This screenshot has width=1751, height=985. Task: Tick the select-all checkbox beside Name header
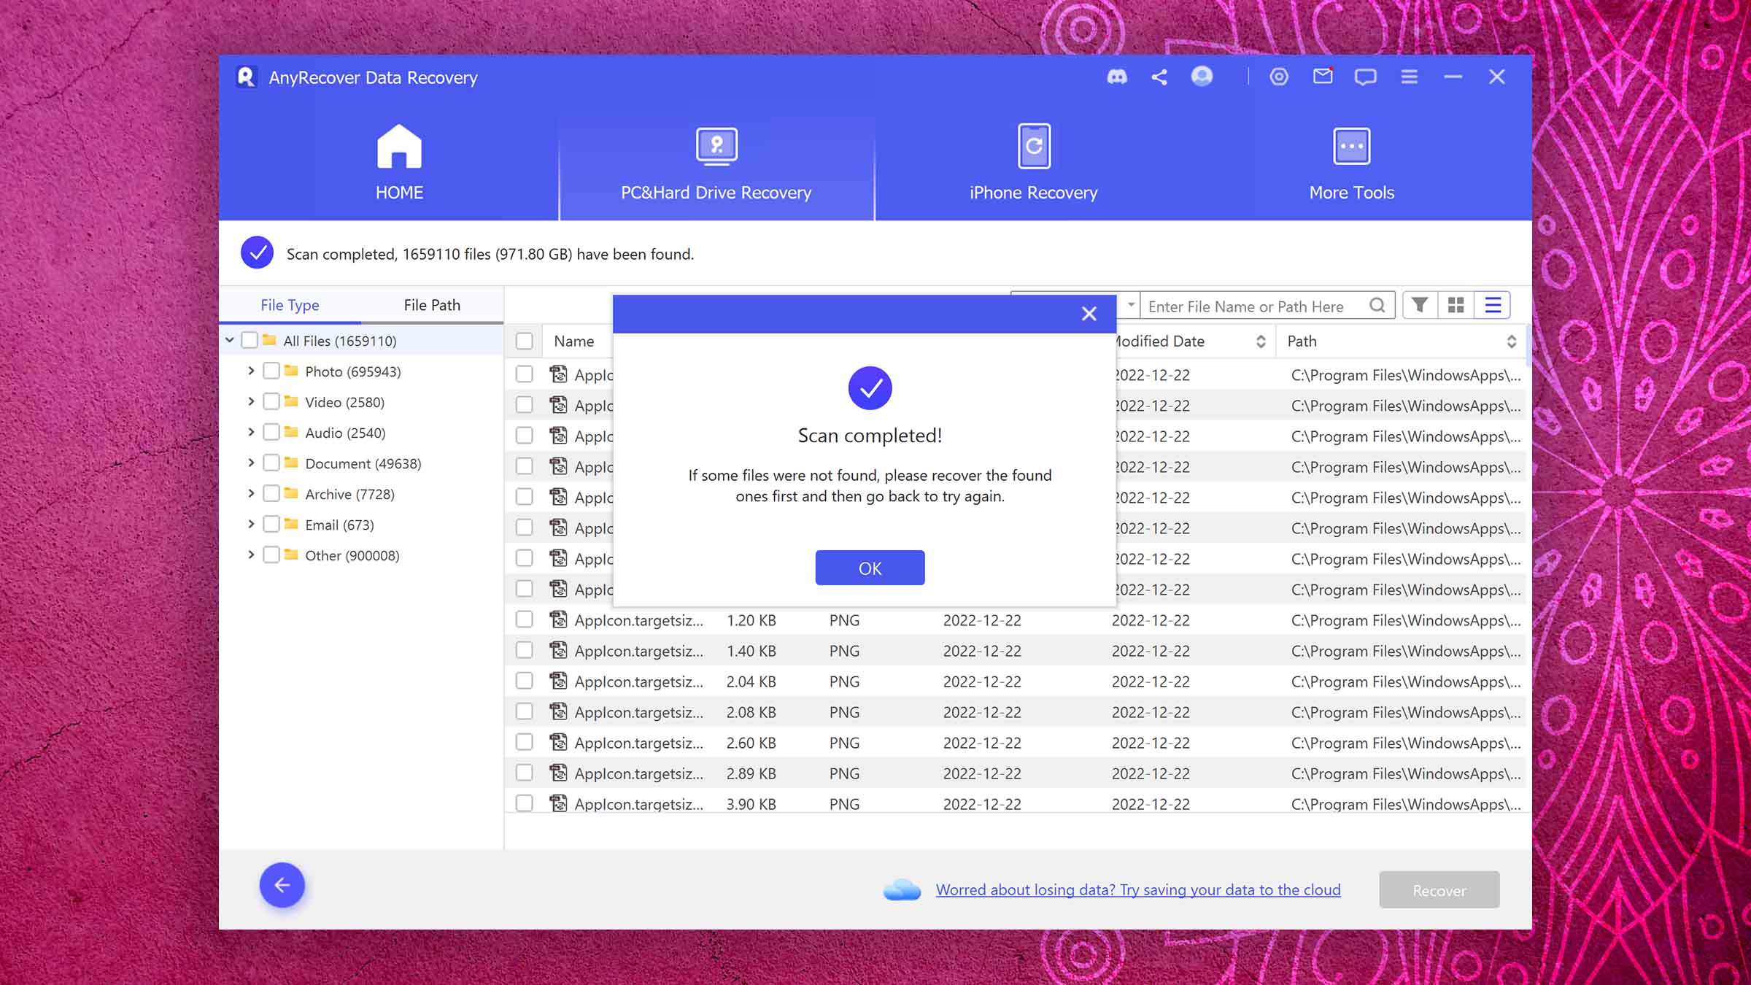[x=524, y=341]
